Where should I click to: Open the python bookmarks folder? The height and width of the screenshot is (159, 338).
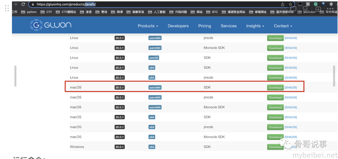[x=29, y=12]
